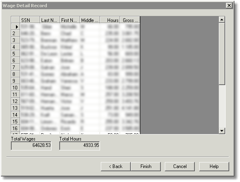
Task: Select row header 15
Action: click(x=16, y=122)
